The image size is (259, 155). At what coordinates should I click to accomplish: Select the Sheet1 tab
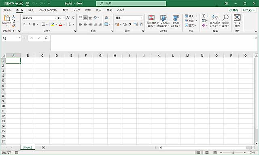pyautogui.click(x=28, y=147)
